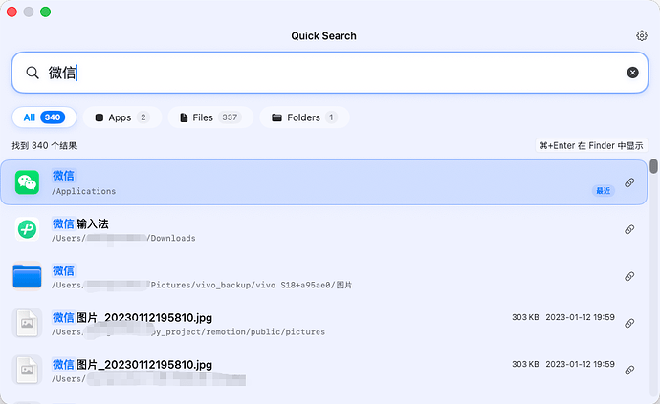Click the magnifier search icon
This screenshot has height=404, width=660.
point(33,73)
